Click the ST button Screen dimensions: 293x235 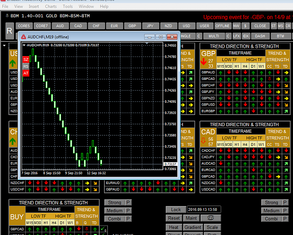click(274, 26)
